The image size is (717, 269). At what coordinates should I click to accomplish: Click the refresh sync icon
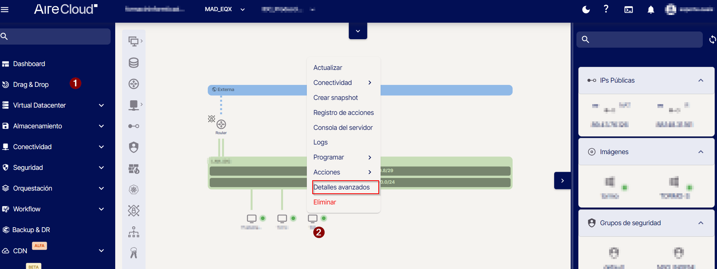click(712, 39)
